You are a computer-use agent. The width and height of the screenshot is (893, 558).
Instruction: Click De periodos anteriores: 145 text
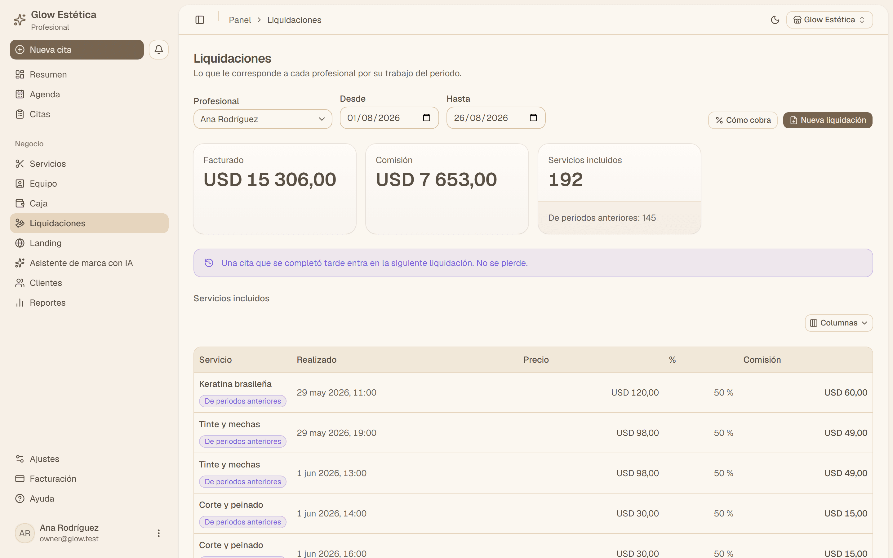point(602,218)
